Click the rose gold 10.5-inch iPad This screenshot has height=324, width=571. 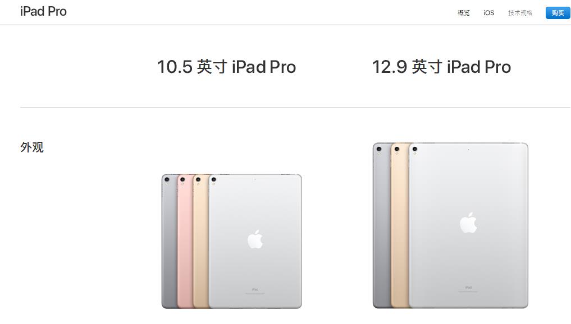(185, 241)
